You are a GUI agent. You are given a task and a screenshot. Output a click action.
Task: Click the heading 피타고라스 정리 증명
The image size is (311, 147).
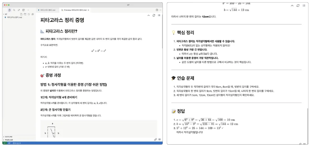62,20
